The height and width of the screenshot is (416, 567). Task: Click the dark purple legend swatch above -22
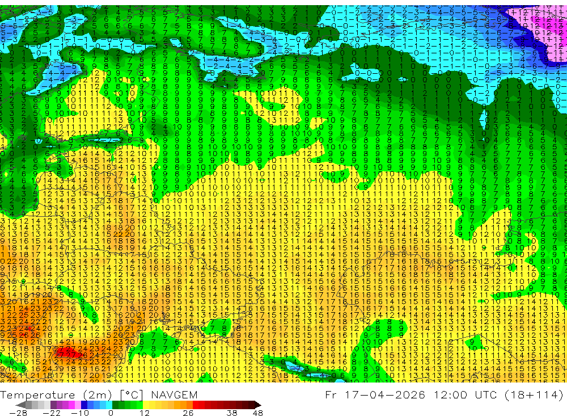53,405
